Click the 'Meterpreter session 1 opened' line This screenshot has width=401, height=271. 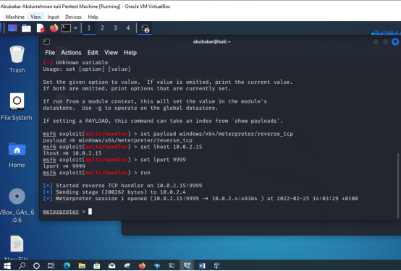click(200, 199)
